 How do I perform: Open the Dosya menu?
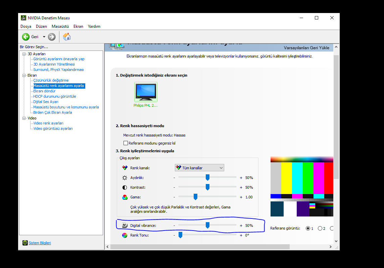click(x=26, y=26)
